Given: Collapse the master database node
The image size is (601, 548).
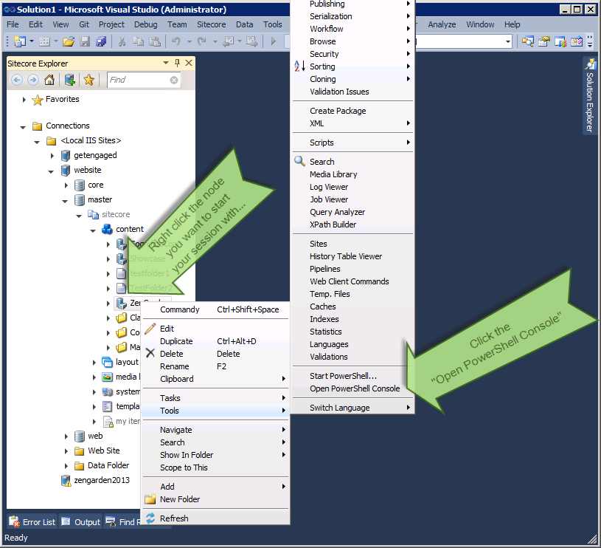Looking at the screenshot, I should click(66, 200).
